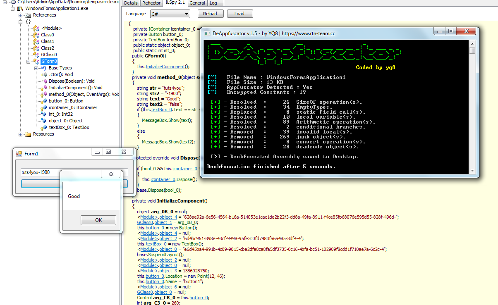Click the Form1 window title icon
This screenshot has width=498, height=305.
pyautogui.click(x=19, y=154)
